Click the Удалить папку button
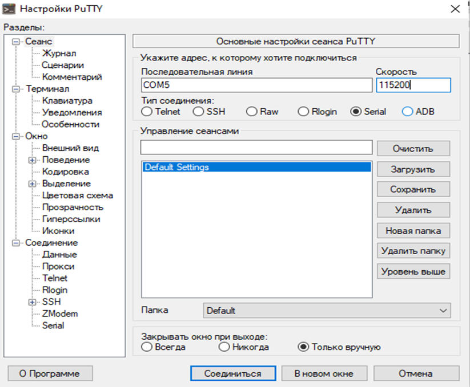Screen dimensions: 470x387 (x=413, y=251)
